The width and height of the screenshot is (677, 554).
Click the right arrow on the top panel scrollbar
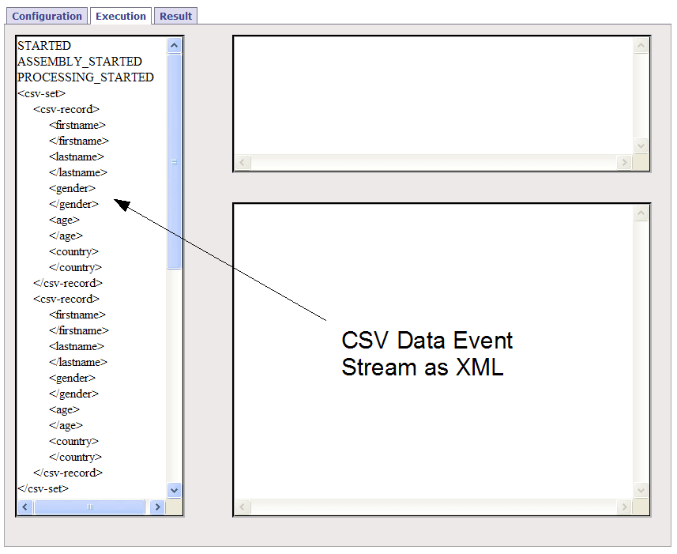coord(623,162)
